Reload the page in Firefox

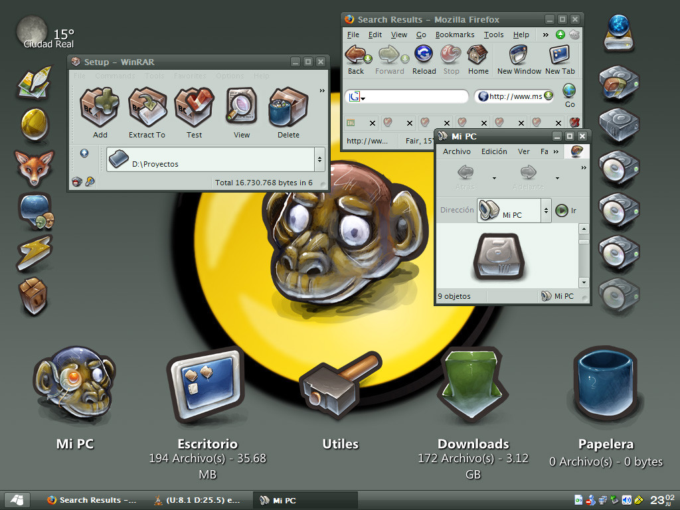[424, 54]
